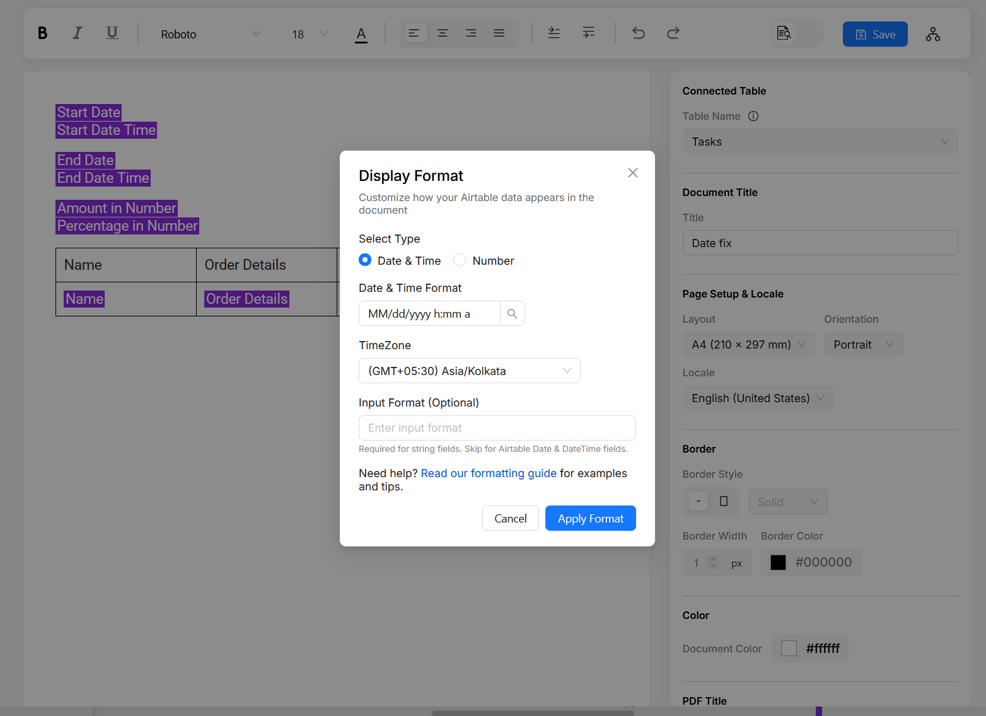
Task: Click the black border color swatch
Action: 779,562
